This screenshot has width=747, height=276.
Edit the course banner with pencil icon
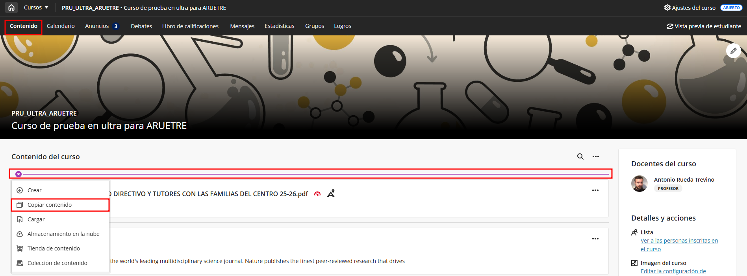coord(733,51)
